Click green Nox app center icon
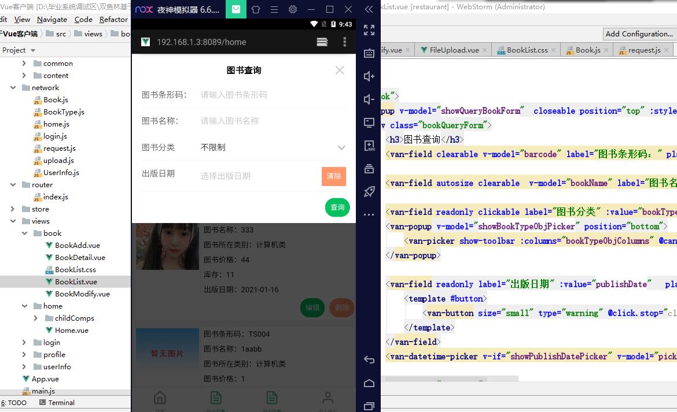The image size is (677, 412). (x=236, y=9)
